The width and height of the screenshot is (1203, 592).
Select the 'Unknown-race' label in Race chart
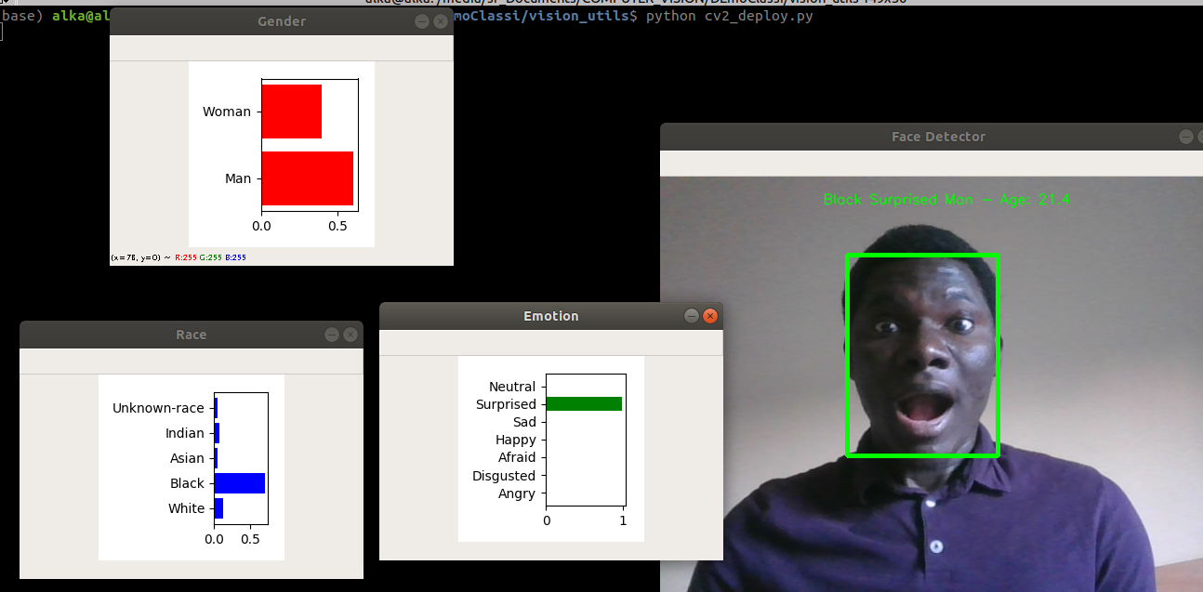tap(158, 408)
